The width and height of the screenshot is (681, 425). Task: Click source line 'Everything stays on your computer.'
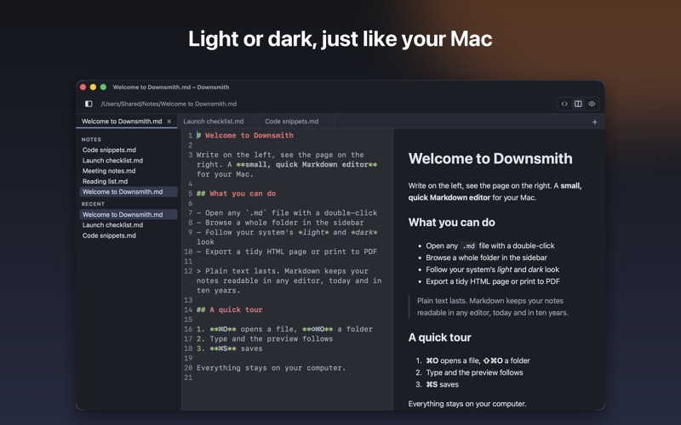[x=271, y=368]
